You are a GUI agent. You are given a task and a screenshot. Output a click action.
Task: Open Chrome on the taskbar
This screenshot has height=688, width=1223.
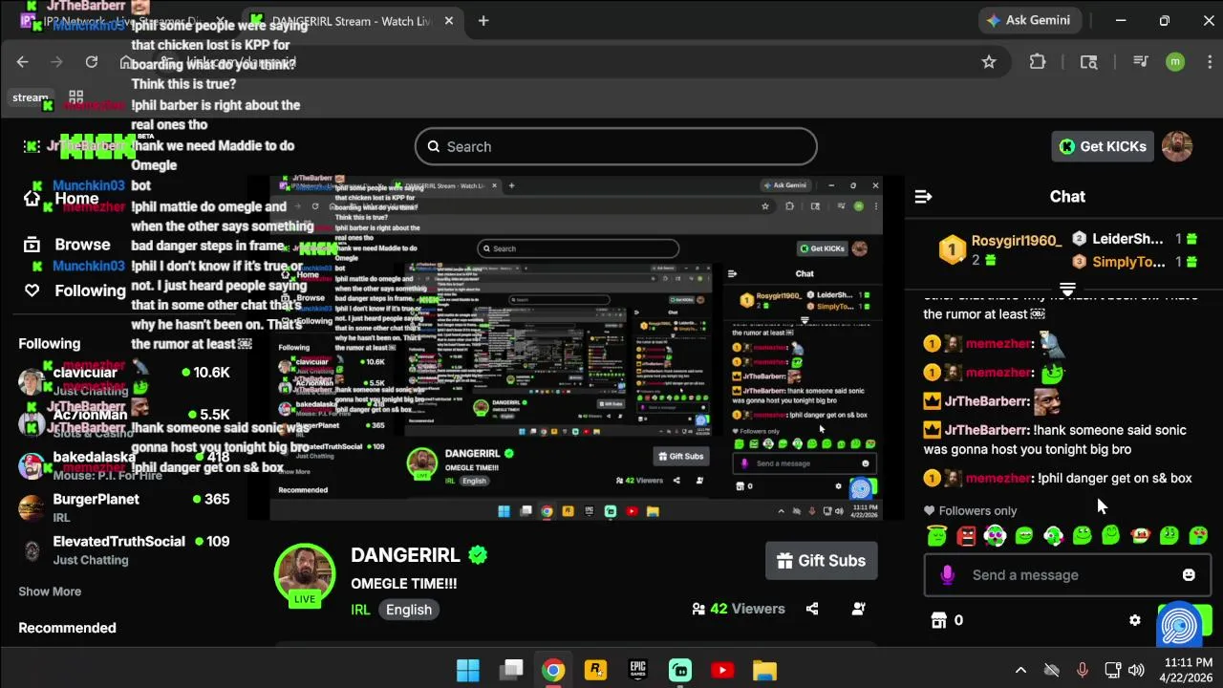(x=553, y=670)
